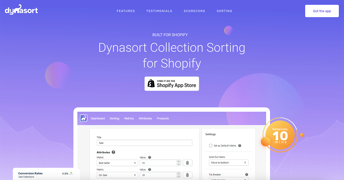Open the TESTIMONIALS menu item
The image size is (344, 180).
pos(159,11)
